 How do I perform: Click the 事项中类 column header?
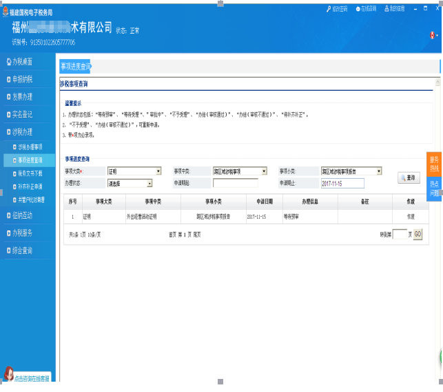coord(153,202)
